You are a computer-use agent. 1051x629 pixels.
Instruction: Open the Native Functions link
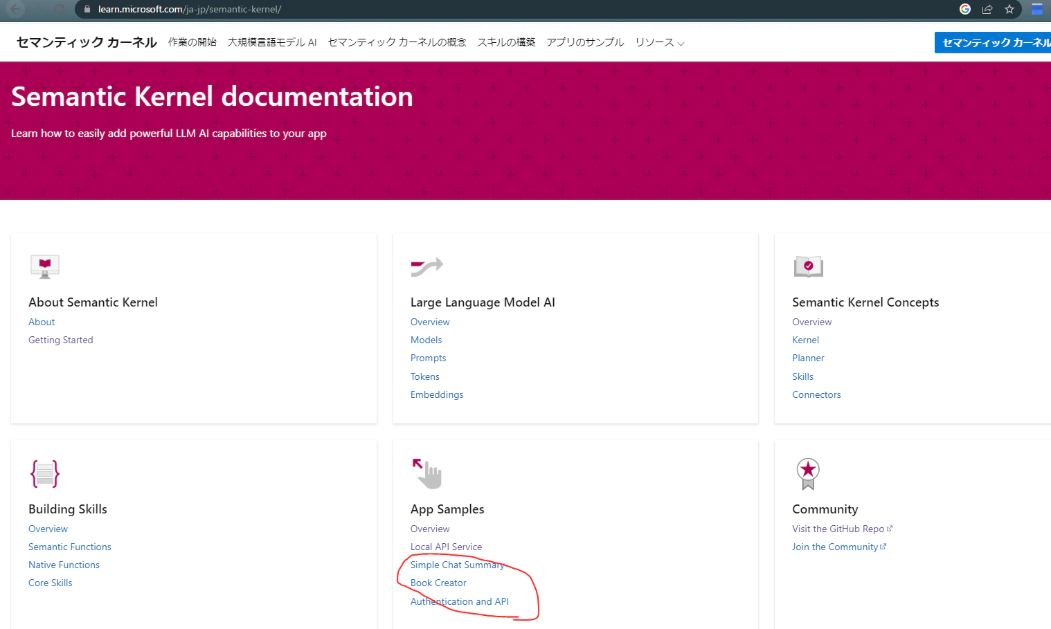tap(64, 565)
